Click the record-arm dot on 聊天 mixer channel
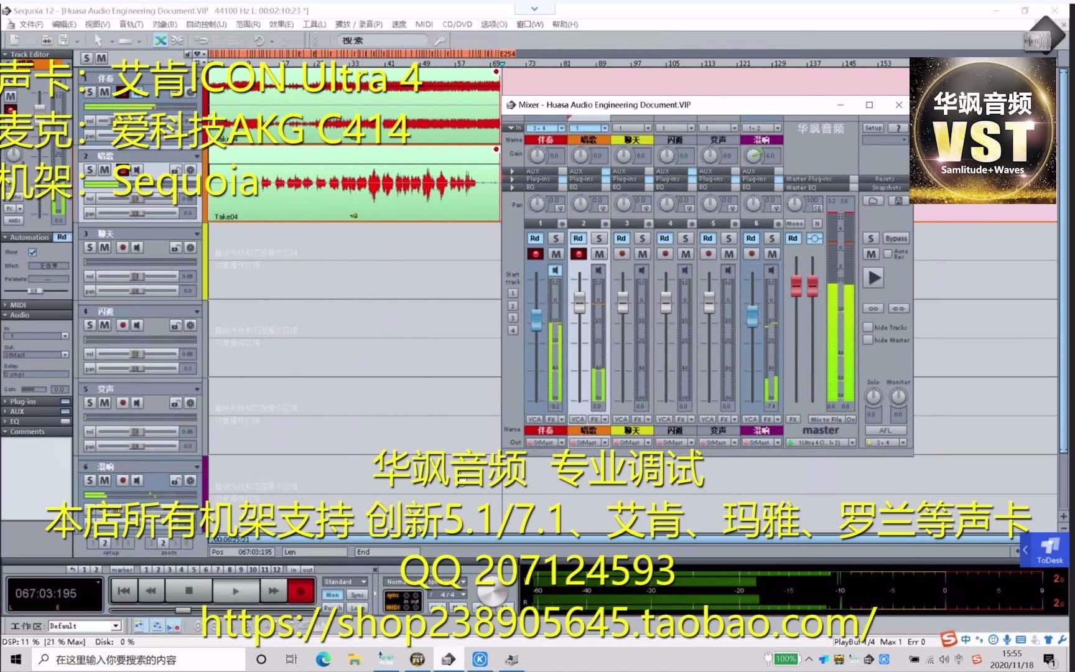The width and height of the screenshot is (1075, 672). pos(621,254)
